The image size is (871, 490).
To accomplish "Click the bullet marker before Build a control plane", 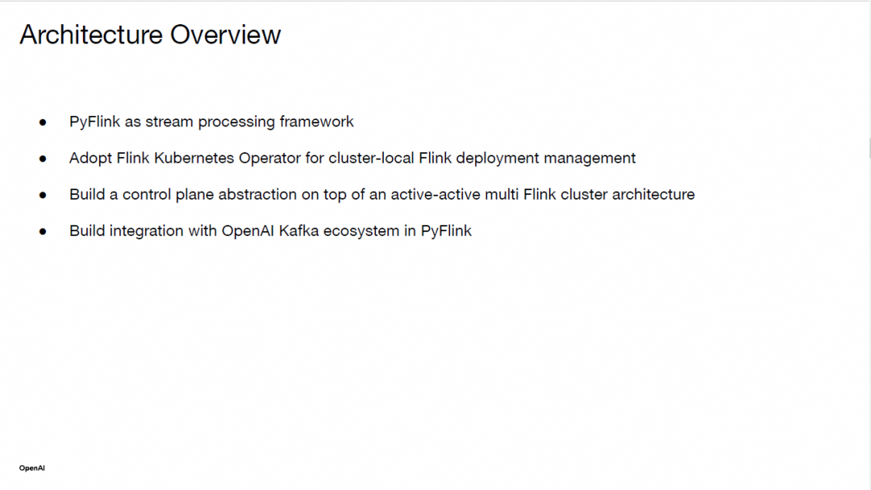I will point(43,195).
